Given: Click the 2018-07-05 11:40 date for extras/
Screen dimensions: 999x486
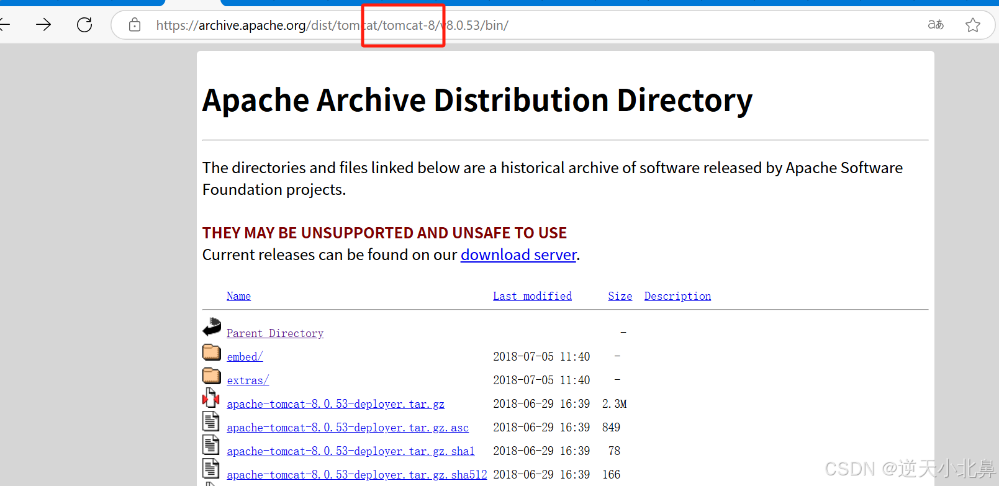Looking at the screenshot, I should [541, 380].
